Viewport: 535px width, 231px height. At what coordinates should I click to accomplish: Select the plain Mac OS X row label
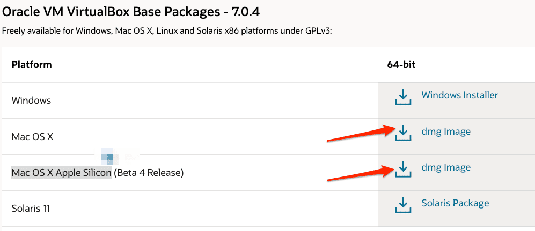click(x=32, y=137)
